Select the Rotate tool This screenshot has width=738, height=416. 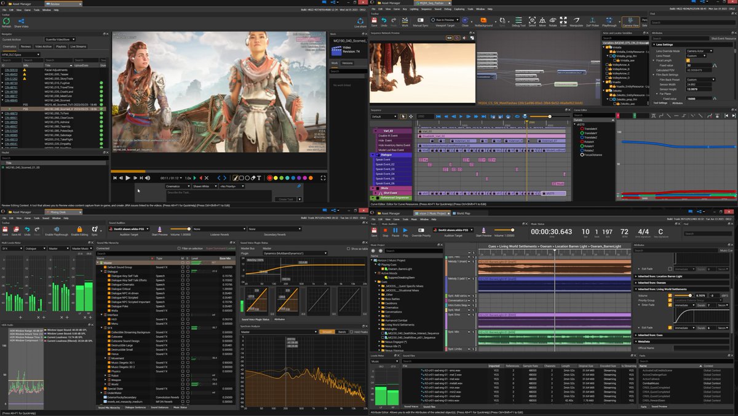click(x=553, y=22)
